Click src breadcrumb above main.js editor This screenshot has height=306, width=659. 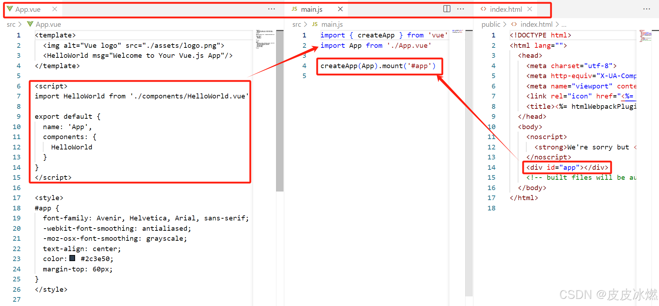coord(297,24)
